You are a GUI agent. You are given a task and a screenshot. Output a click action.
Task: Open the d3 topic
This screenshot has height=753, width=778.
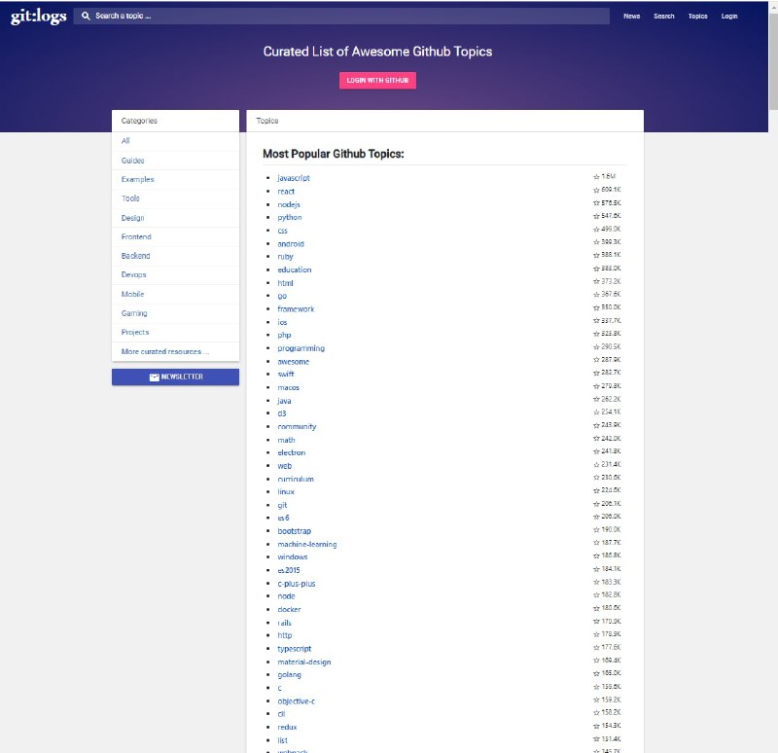(282, 413)
